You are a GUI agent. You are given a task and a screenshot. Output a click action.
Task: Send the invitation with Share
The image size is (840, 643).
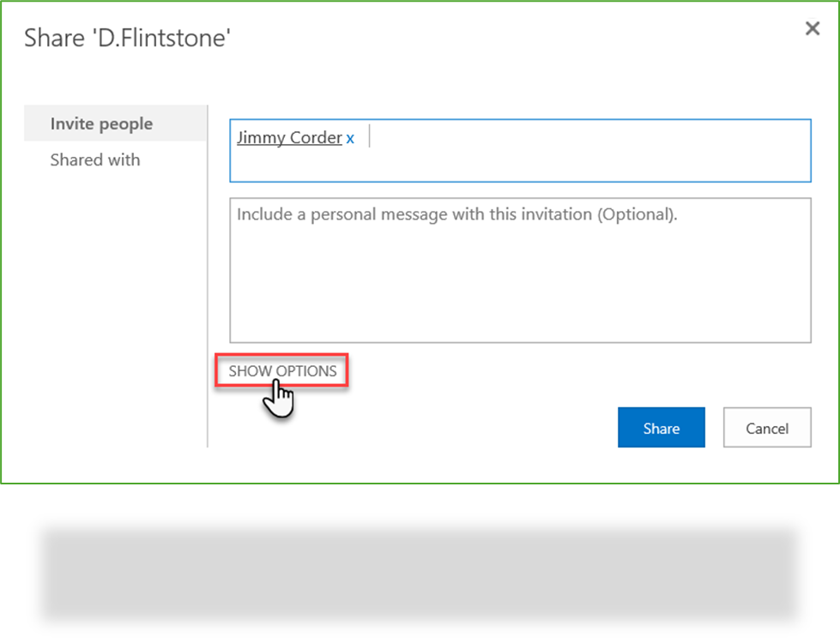[661, 427]
